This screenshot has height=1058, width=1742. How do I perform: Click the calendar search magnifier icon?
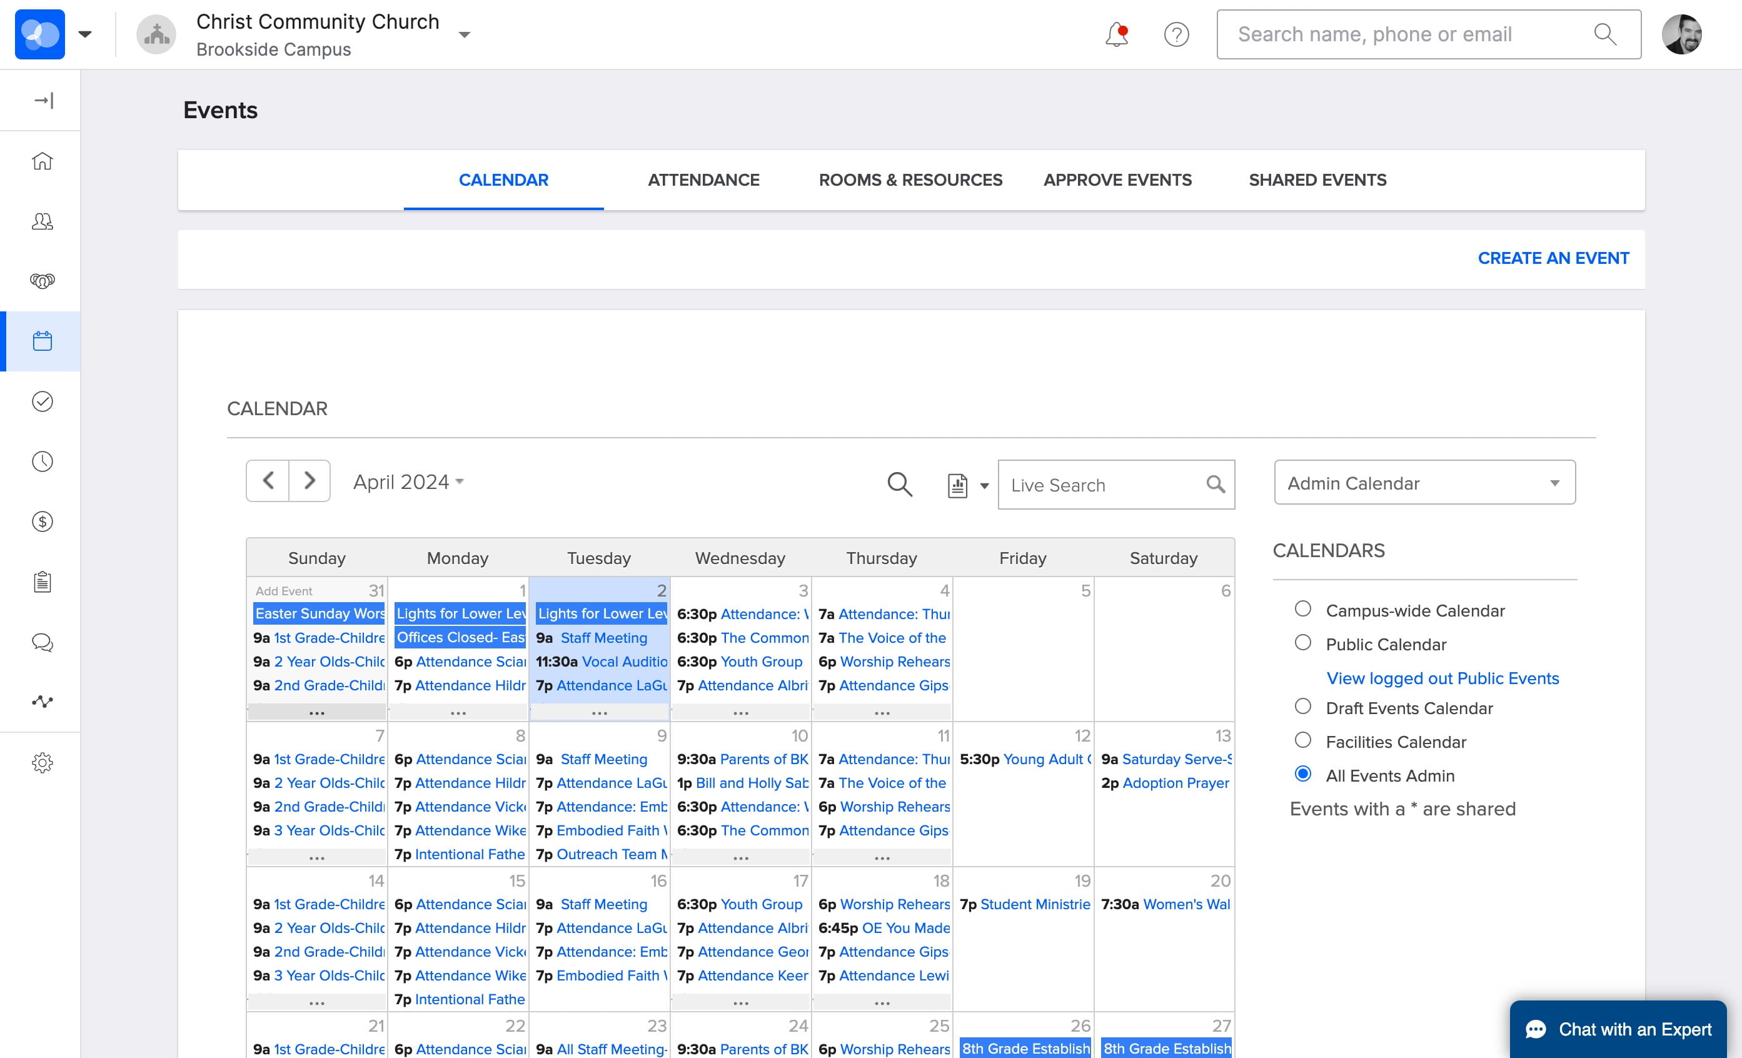(x=899, y=484)
